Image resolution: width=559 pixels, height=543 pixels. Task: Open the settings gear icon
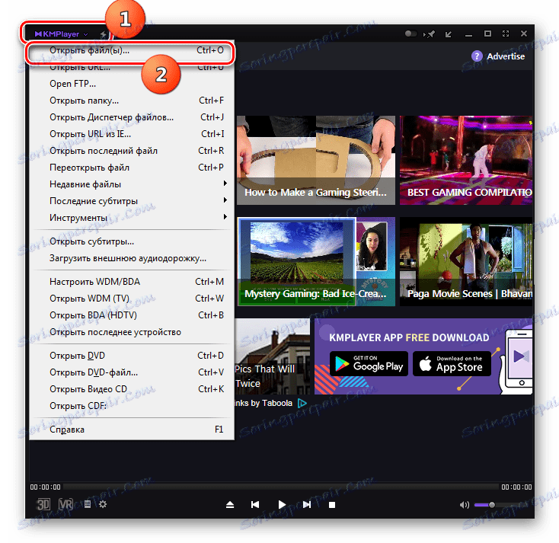click(x=103, y=504)
